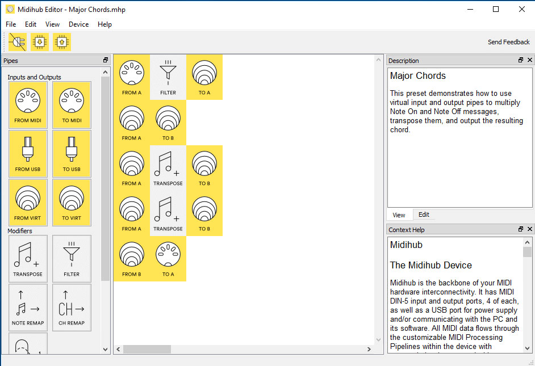
Task: Click the Pipes palette scroll up arrow
Action: [x=106, y=72]
